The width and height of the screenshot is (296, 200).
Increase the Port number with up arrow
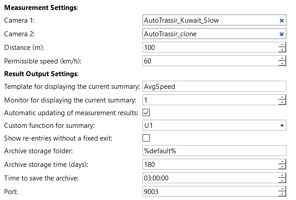pyautogui.click(x=282, y=189)
